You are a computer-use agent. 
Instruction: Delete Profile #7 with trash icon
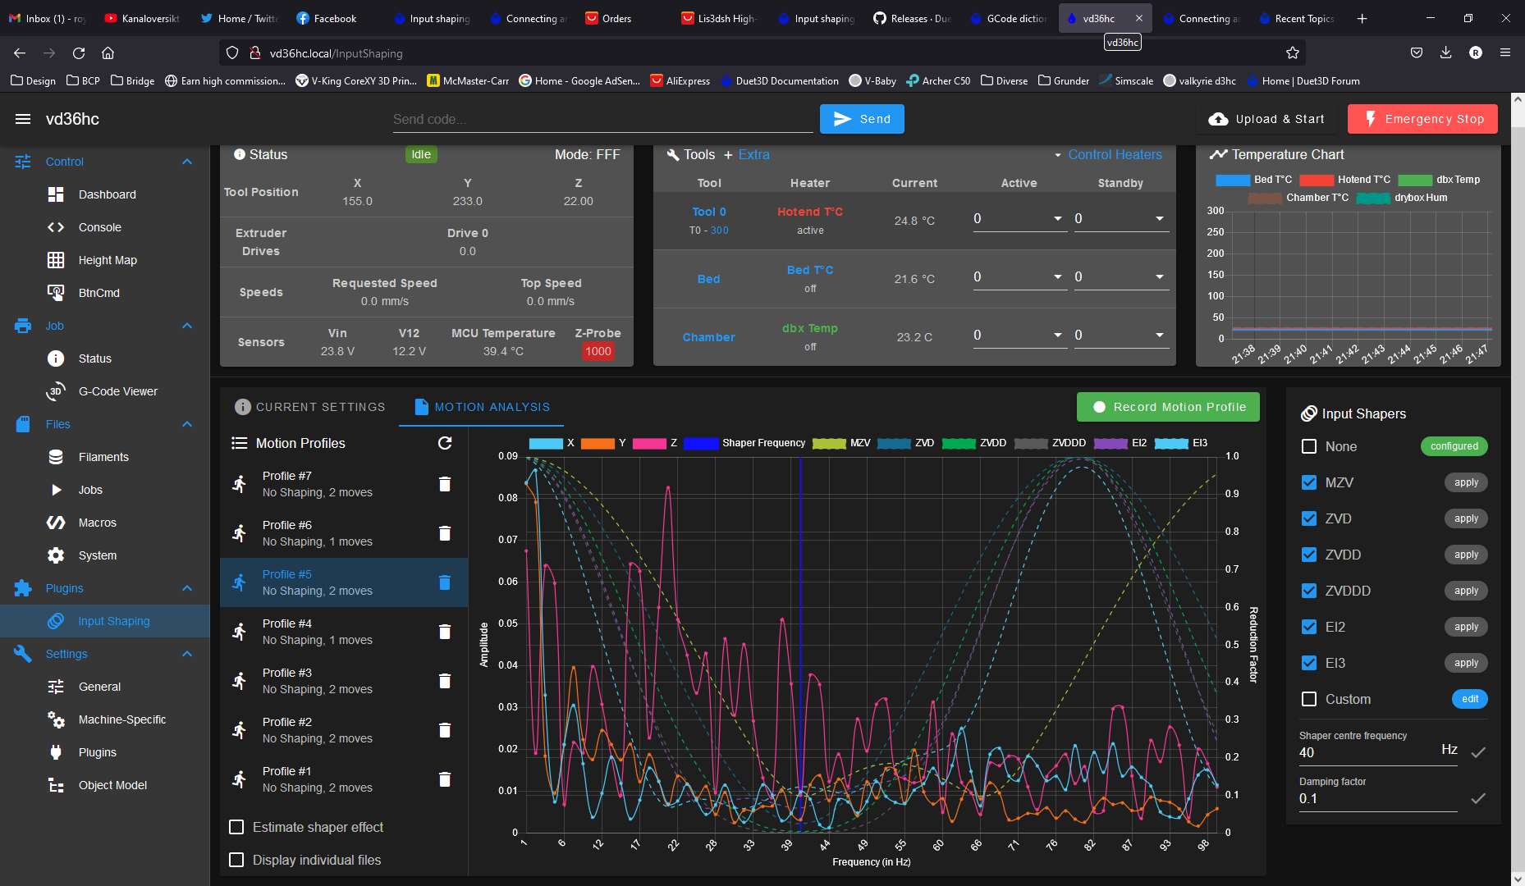coord(445,484)
